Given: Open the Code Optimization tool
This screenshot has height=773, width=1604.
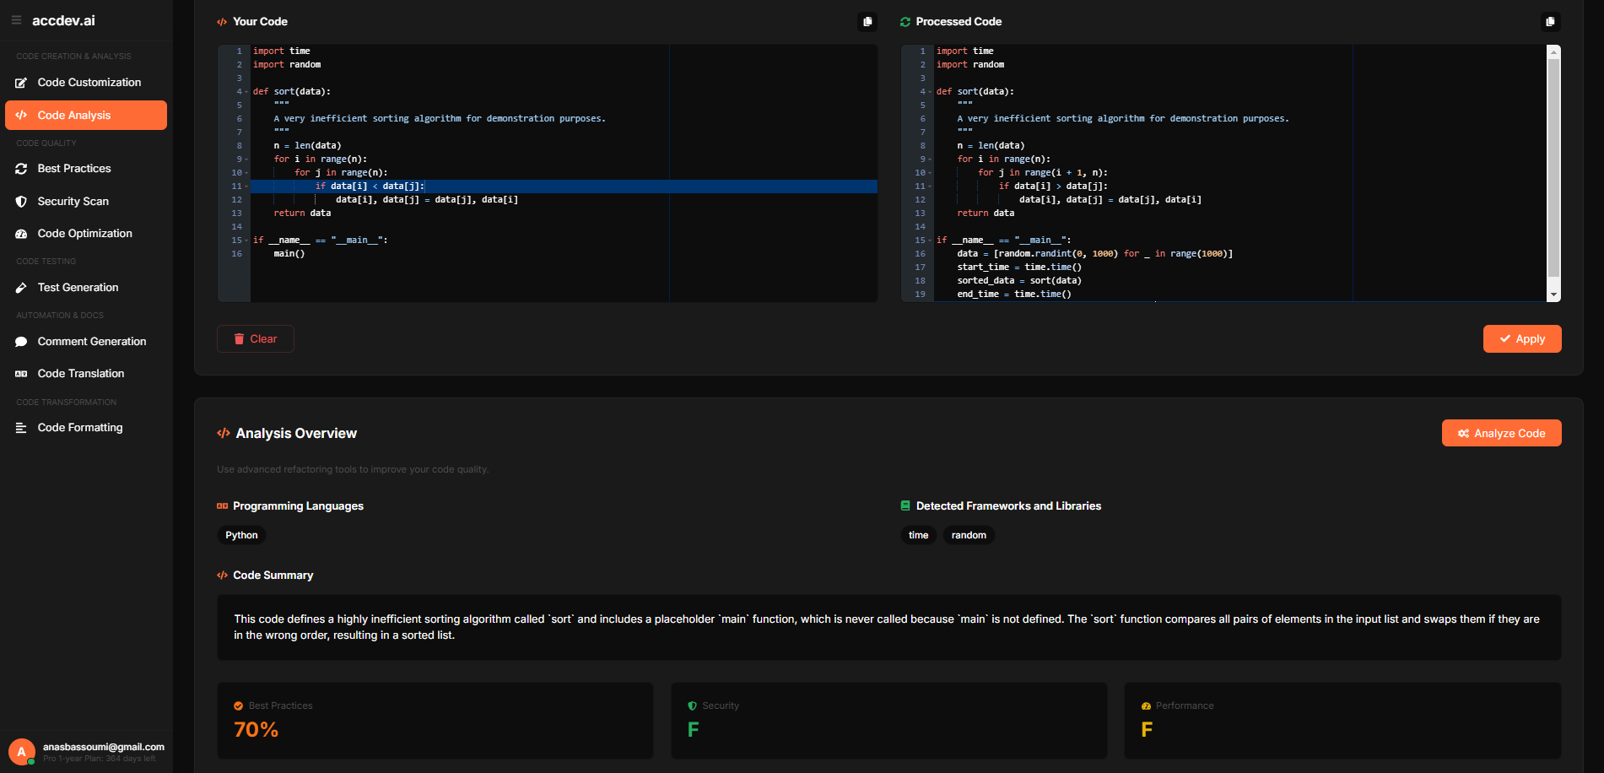Looking at the screenshot, I should [x=86, y=234].
